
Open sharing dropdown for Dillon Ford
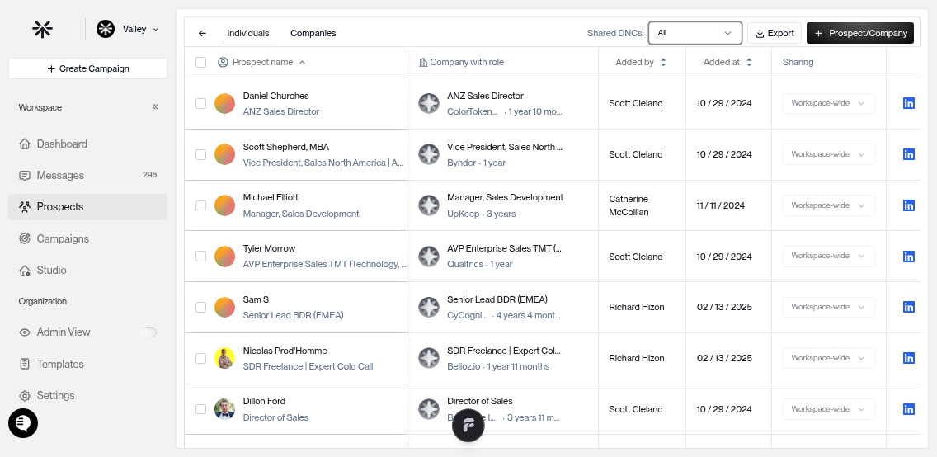[x=828, y=409]
